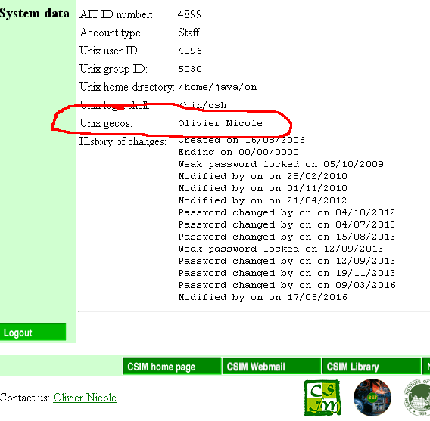430x421 pixels.
Task: Click the 05/10/2009 weak password entry
Action: click(x=281, y=164)
